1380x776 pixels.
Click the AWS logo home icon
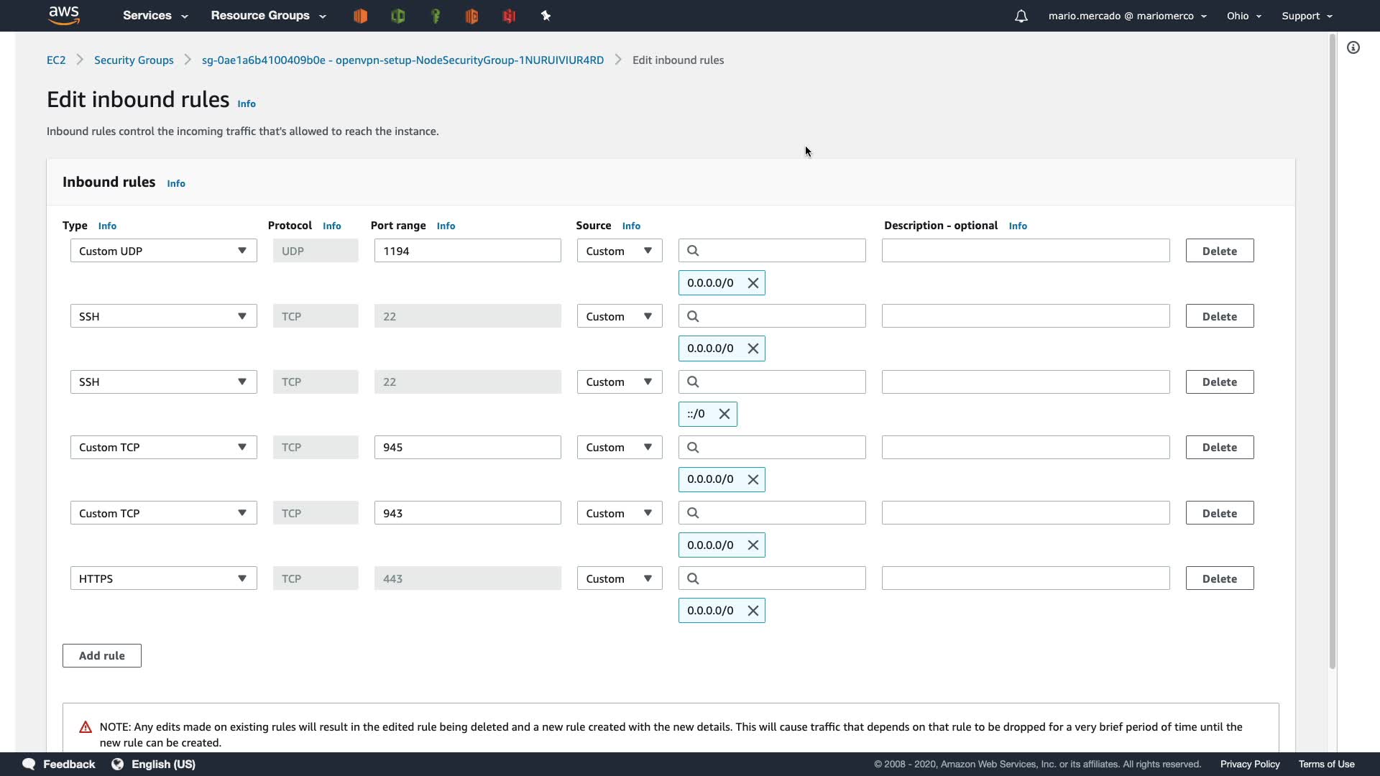pyautogui.click(x=63, y=15)
